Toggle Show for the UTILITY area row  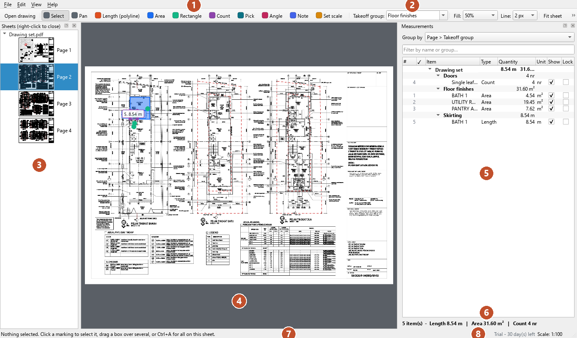click(551, 102)
